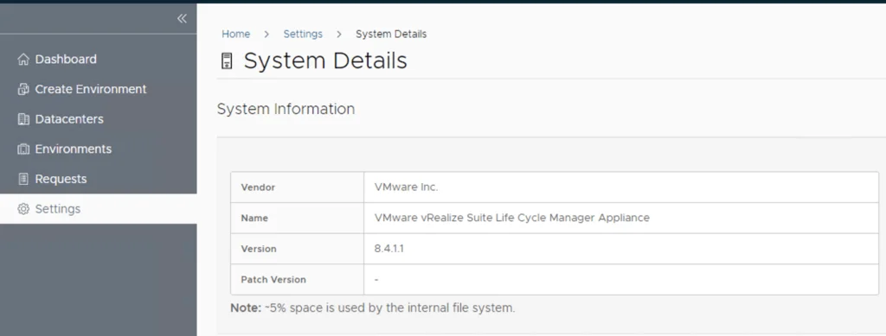Click the Settings gear icon
886x336 pixels.
coord(23,208)
